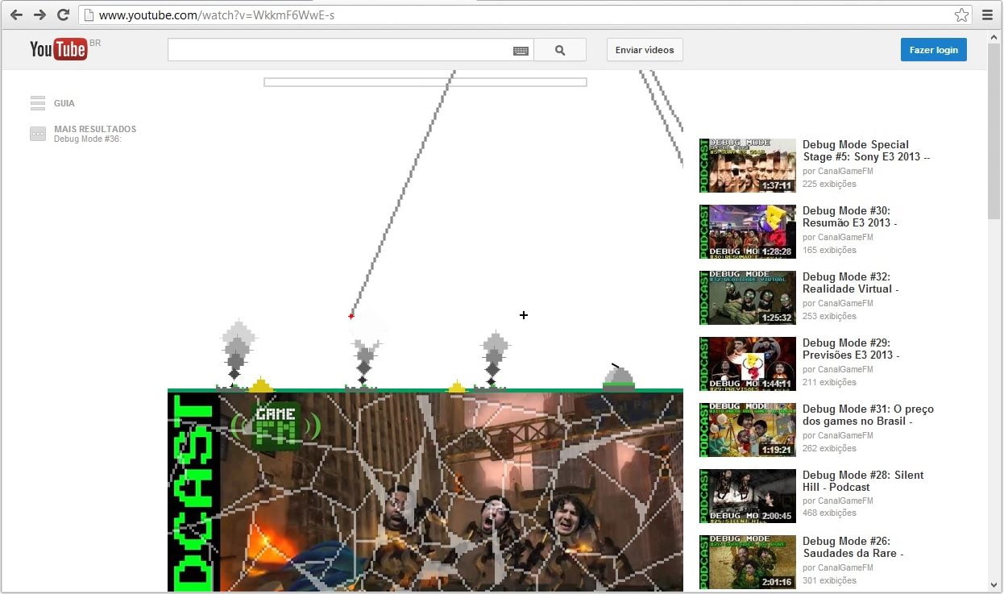Open the Debug Mode #30 Resumão E3 thumbnail
This screenshot has height=594, width=1004.
pyautogui.click(x=747, y=231)
